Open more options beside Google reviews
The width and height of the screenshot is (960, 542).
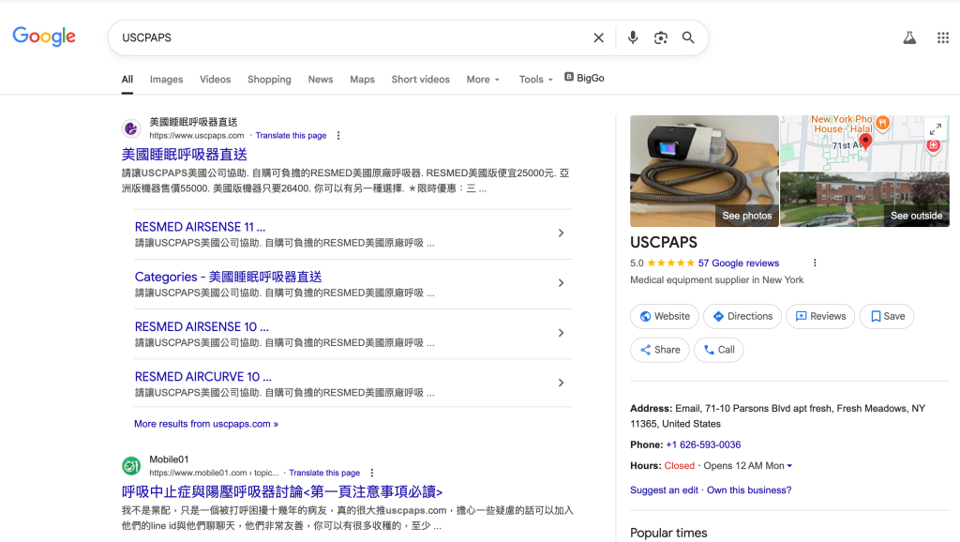click(815, 263)
